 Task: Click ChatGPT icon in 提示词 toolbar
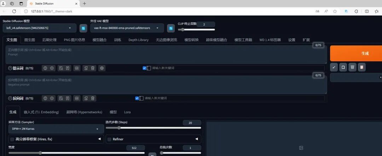[102, 68]
